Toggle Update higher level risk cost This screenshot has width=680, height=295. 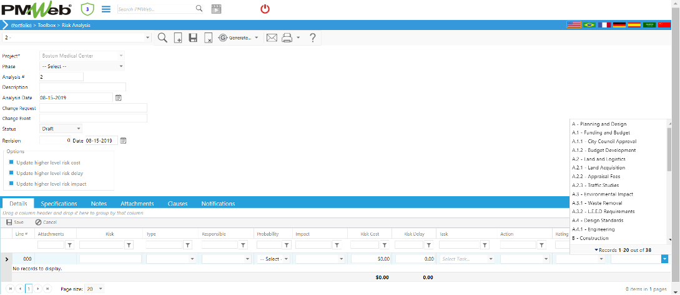(x=11, y=162)
